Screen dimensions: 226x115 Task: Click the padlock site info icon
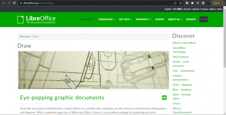[x=21, y=3]
